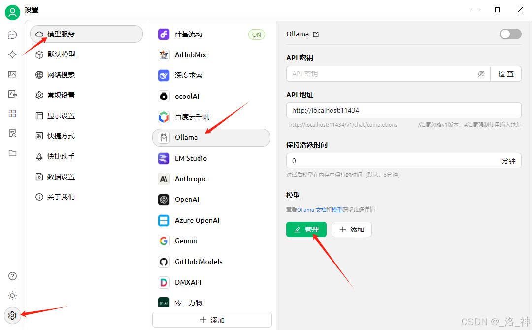Click the GitHub Models octocat logo
This screenshot has width=532, height=330.
pyautogui.click(x=164, y=262)
